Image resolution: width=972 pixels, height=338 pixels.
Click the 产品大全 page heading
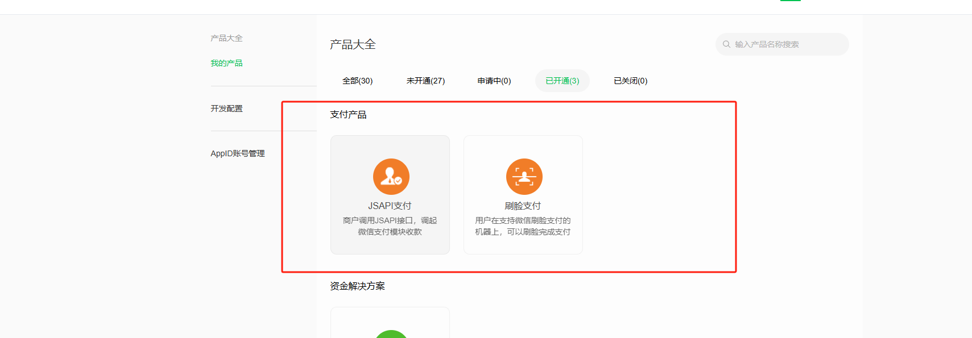tap(353, 44)
